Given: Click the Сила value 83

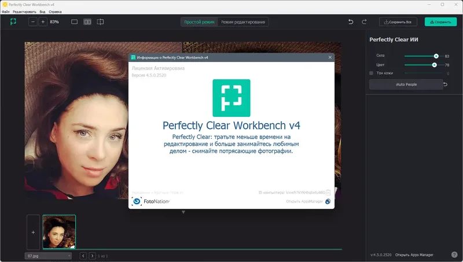Looking at the screenshot, I should click(x=447, y=56).
